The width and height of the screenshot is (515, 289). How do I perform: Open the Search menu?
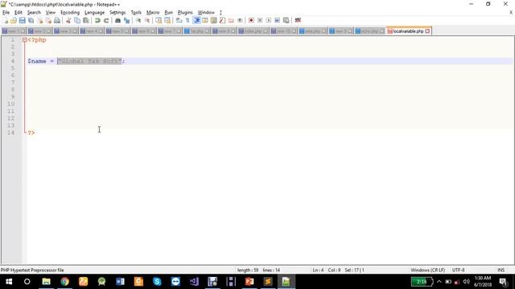34,13
